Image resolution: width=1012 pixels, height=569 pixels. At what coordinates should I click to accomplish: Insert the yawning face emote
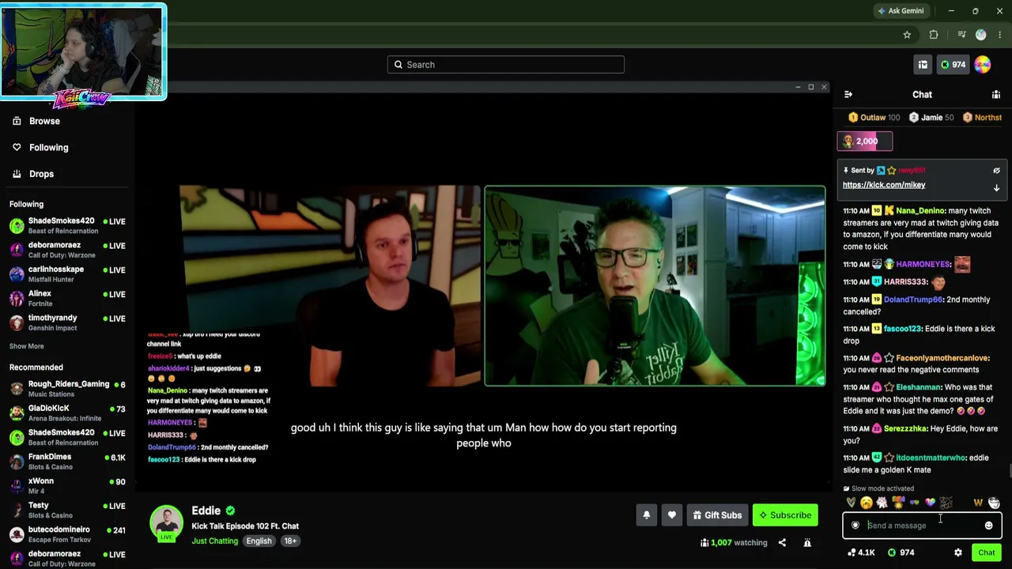click(867, 503)
